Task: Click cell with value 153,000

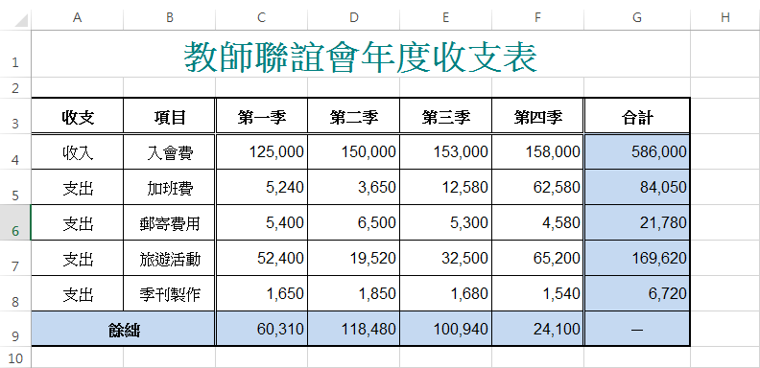Action: click(x=446, y=152)
